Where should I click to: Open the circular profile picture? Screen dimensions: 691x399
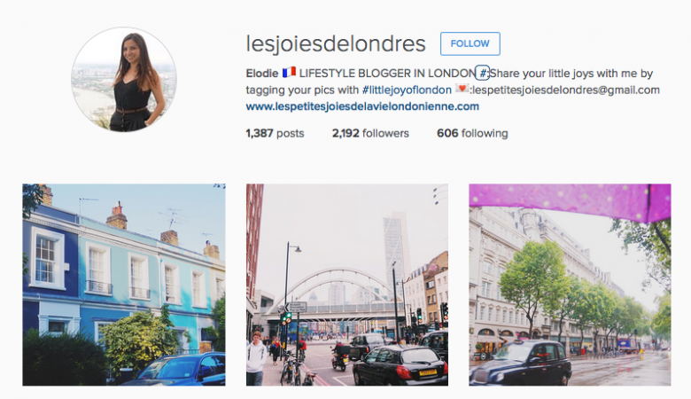(124, 80)
